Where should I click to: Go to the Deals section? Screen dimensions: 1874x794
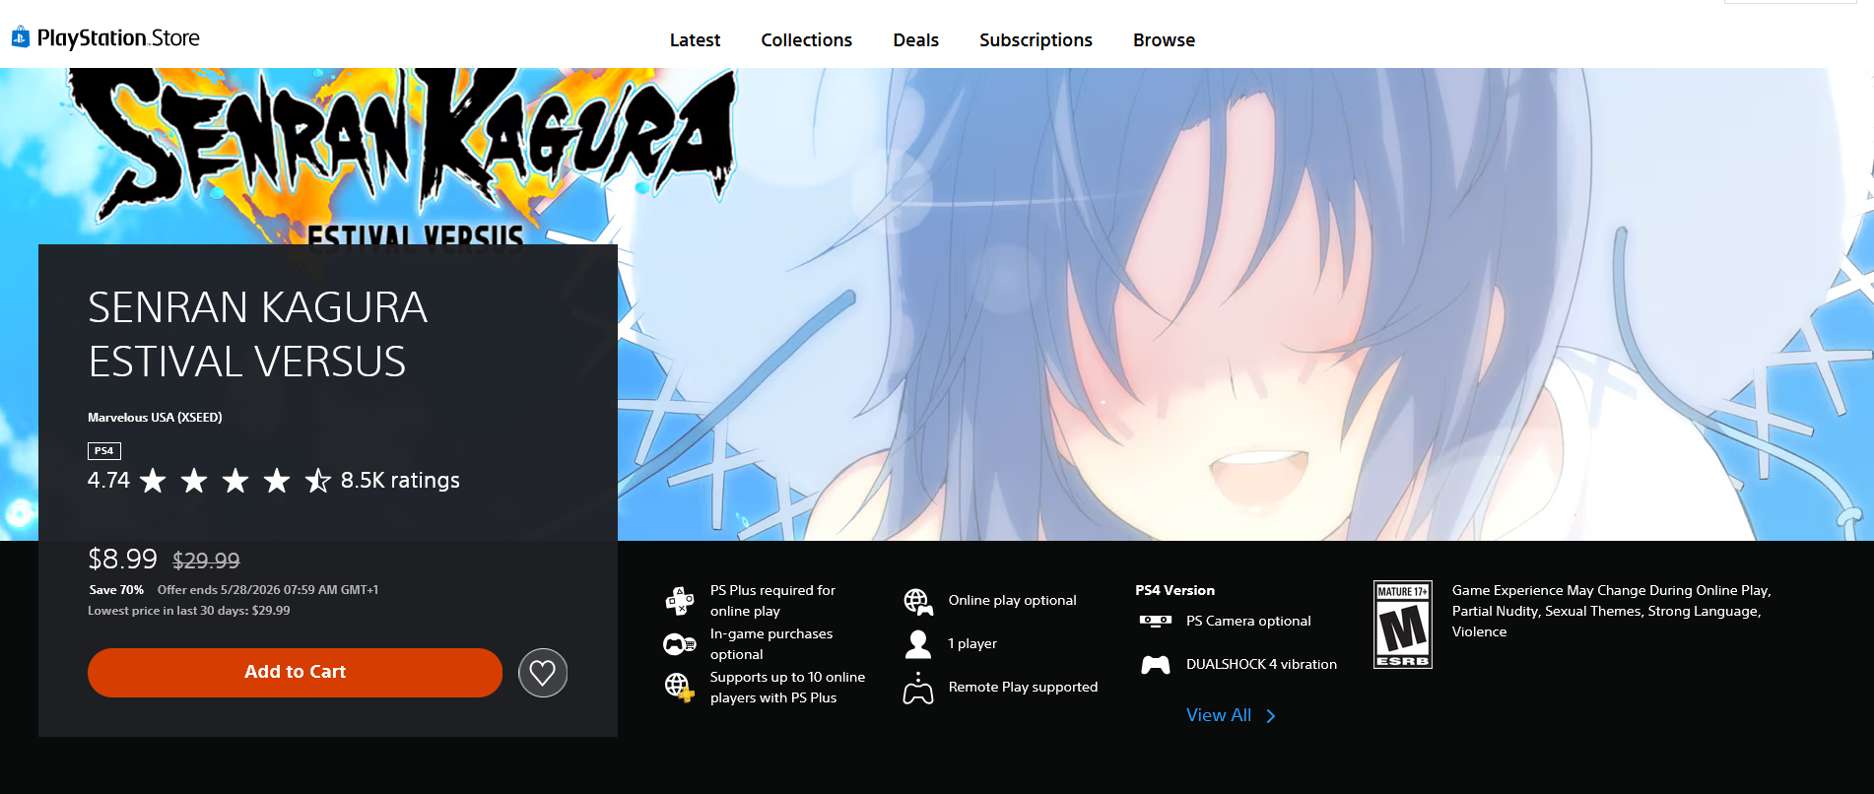click(915, 40)
